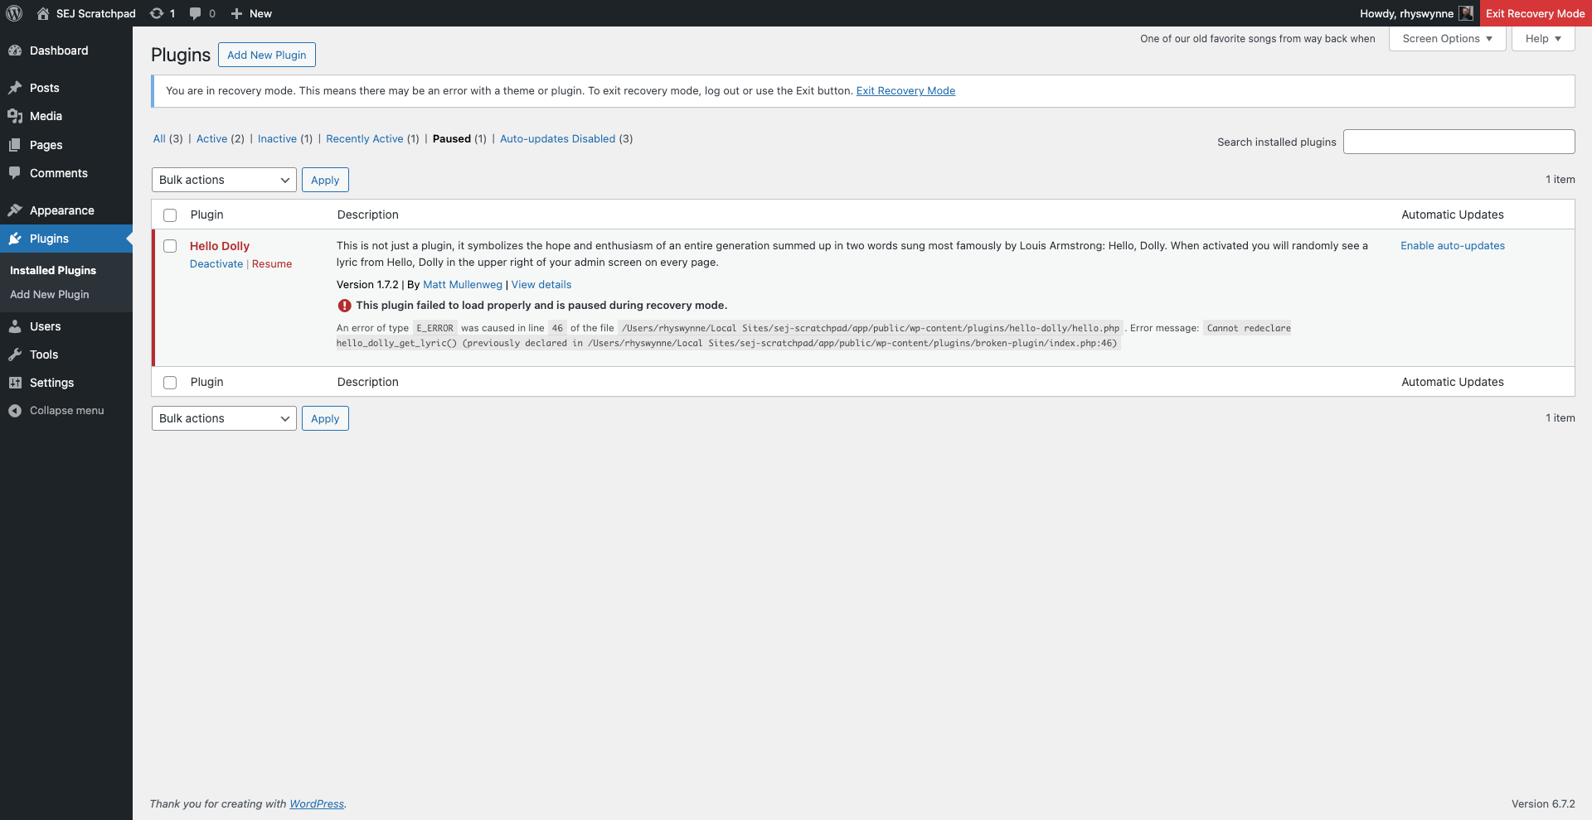1592x820 pixels.
Task: Open the Settings menu item
Action: (x=50, y=383)
